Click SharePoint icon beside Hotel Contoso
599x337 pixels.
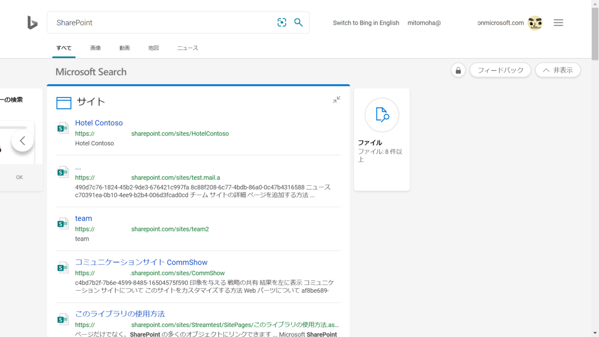62,128
